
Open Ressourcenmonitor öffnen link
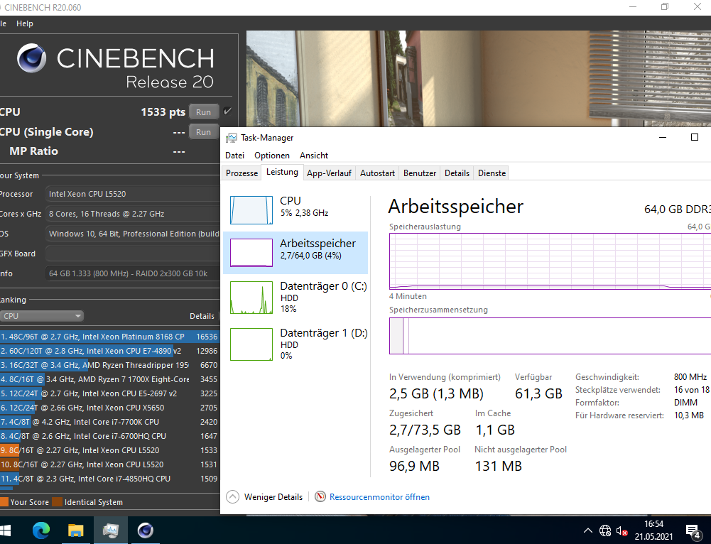click(x=379, y=497)
